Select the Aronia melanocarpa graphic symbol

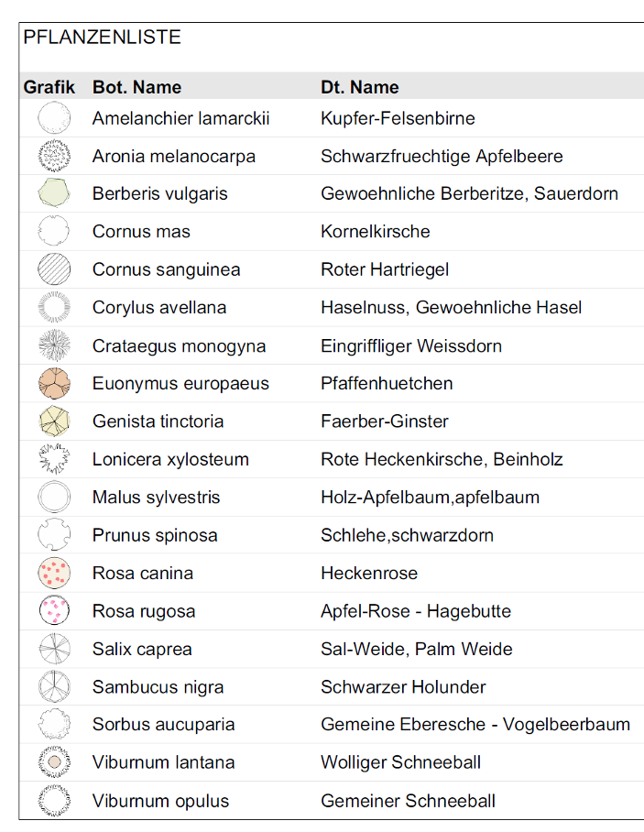click(54, 156)
